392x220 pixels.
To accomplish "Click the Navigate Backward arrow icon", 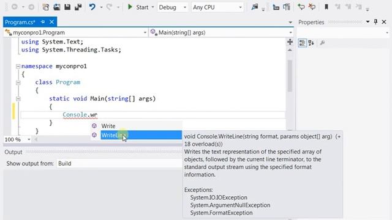I will (15, 7).
